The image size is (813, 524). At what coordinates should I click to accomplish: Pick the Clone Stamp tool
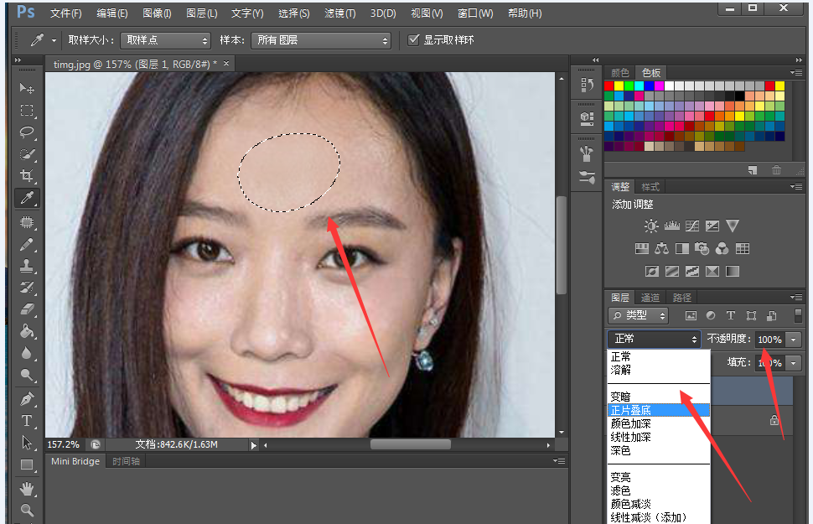(27, 266)
